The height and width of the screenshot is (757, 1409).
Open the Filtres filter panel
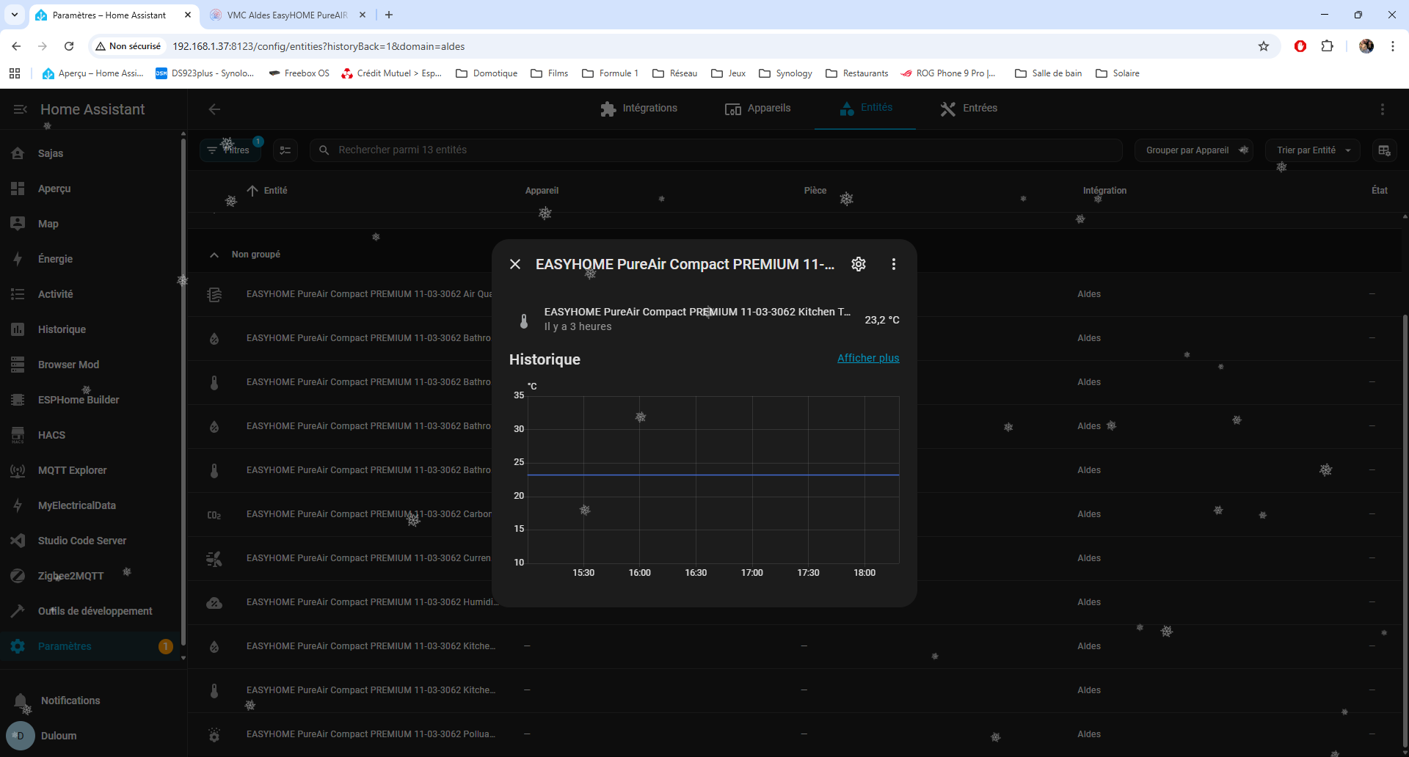(230, 150)
